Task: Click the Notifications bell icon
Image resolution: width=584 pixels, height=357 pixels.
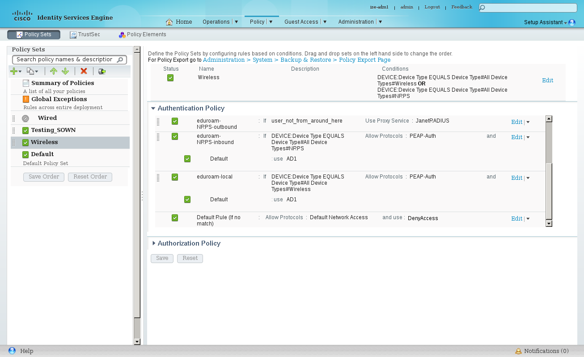Action: 518,351
